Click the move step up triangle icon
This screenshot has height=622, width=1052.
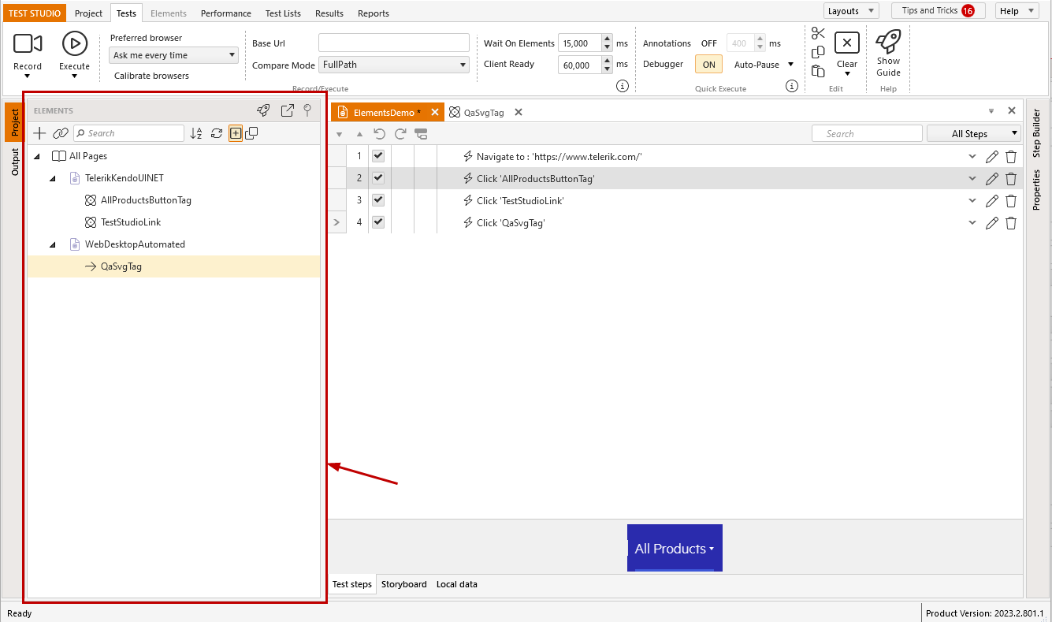click(360, 134)
